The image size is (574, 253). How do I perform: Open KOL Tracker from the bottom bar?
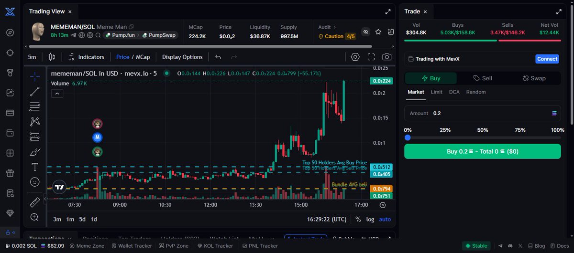[x=215, y=246]
